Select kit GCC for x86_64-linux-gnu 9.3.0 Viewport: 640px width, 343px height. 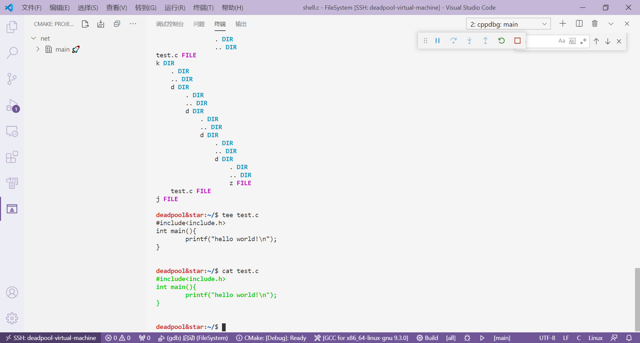[x=361, y=338]
